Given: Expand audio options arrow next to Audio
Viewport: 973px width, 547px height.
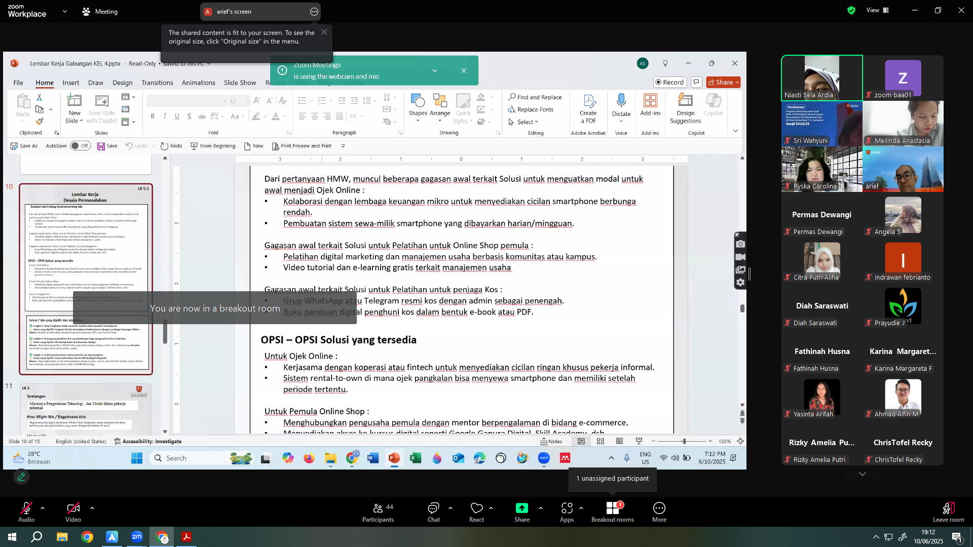Looking at the screenshot, I should pos(43,507).
